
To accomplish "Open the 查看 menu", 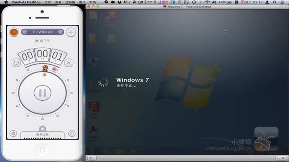I will click(x=58, y=2).
